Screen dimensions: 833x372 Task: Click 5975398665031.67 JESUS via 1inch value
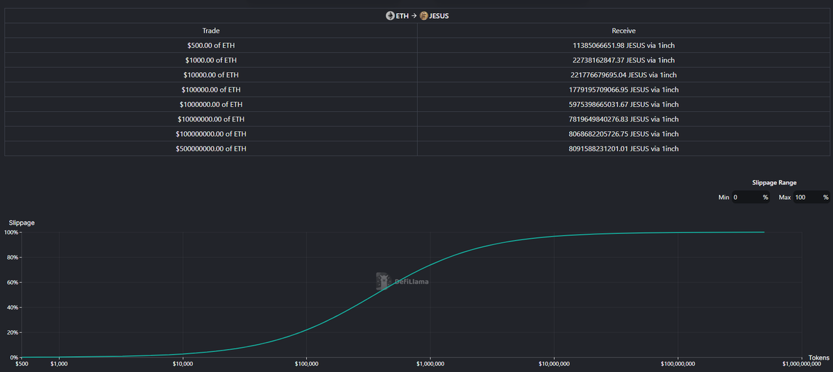coord(623,105)
